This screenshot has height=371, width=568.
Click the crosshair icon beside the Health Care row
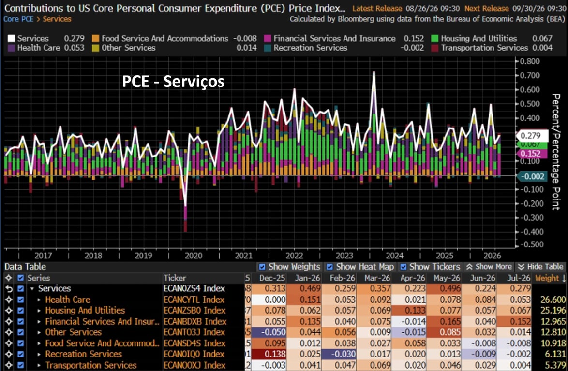pos(8,300)
